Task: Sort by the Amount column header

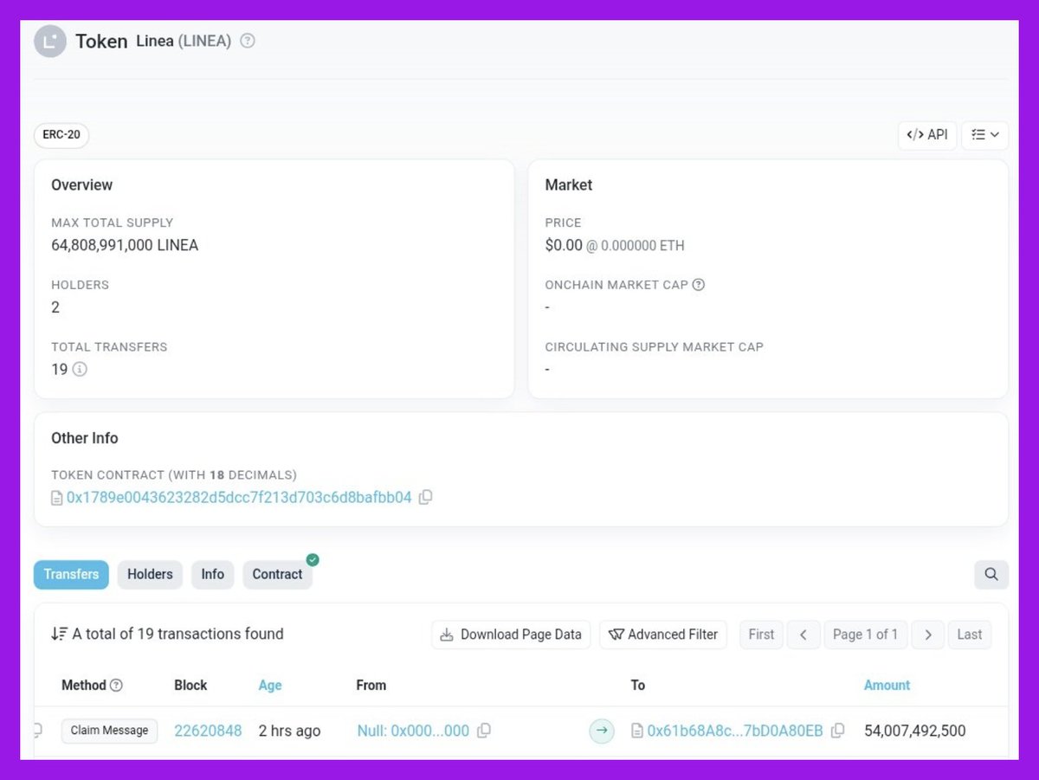Action: pos(887,685)
